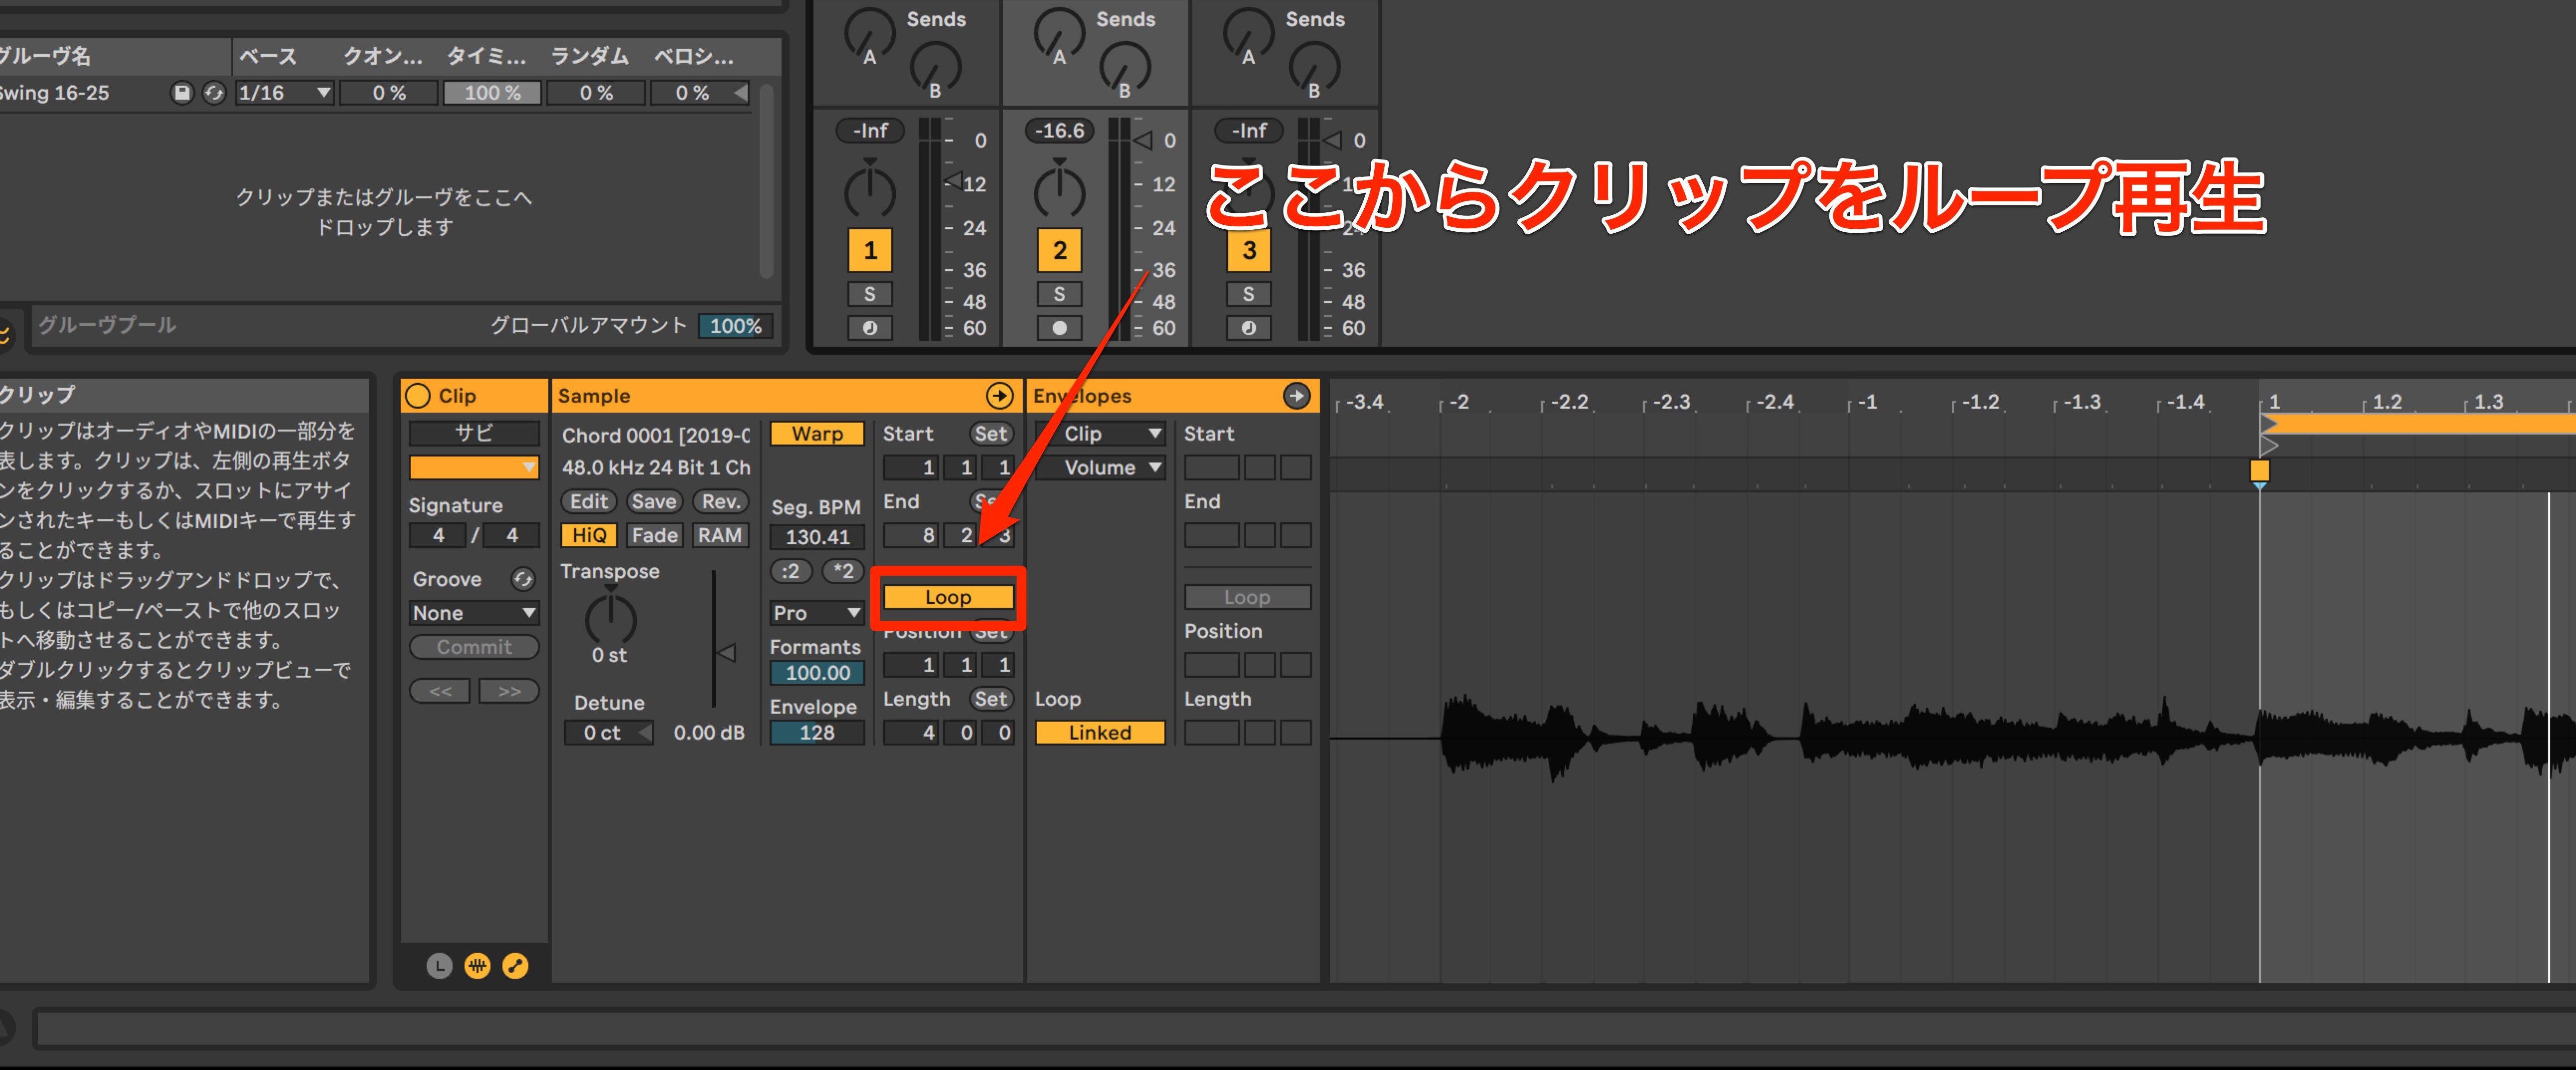Screen dimensions: 2576x1070
Task: Open the Groove None dropdown
Action: 474,613
